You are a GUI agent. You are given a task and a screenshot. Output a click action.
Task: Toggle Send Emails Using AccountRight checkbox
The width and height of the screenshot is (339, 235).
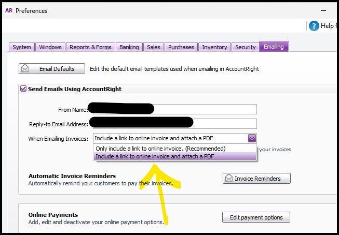click(x=23, y=89)
